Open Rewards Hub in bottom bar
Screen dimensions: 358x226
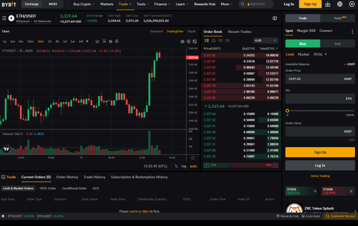coord(288,216)
